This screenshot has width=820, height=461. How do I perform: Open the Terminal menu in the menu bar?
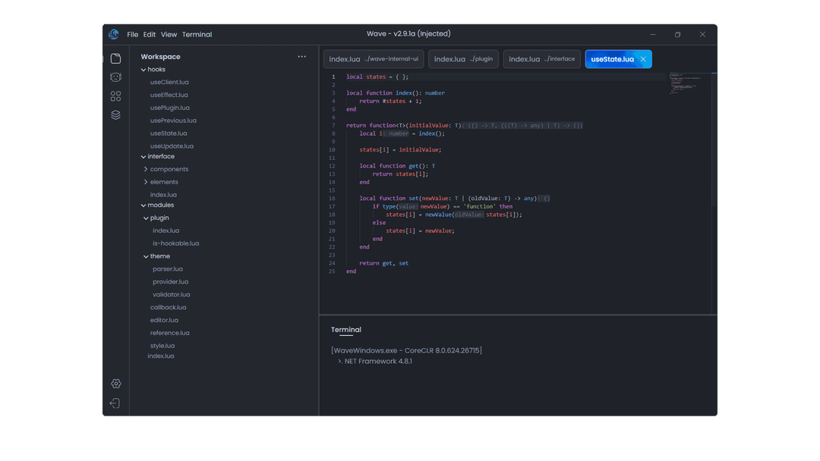[x=197, y=34]
